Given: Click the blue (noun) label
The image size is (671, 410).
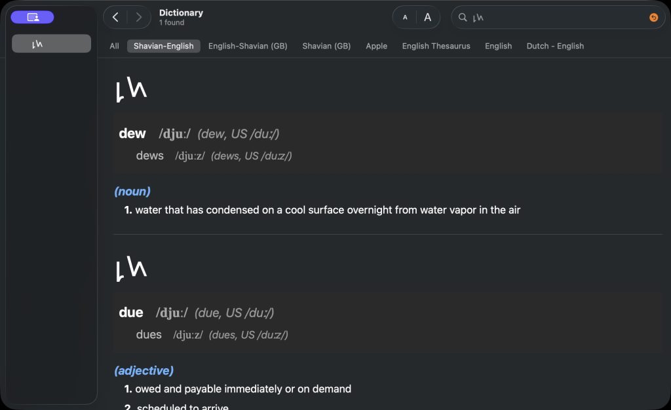Looking at the screenshot, I should [x=132, y=192].
